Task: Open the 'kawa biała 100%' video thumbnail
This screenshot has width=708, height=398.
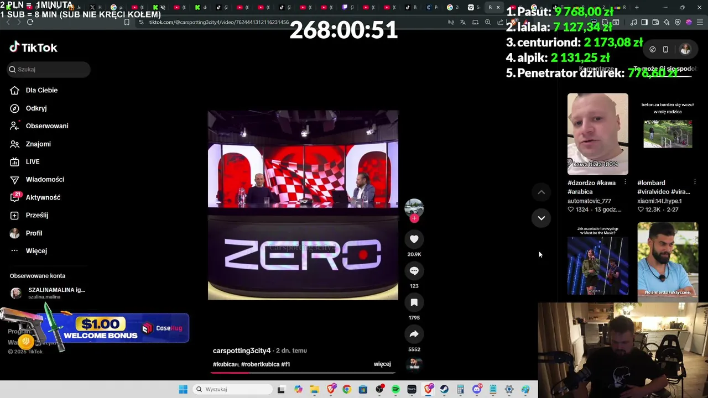Action: [x=597, y=134]
